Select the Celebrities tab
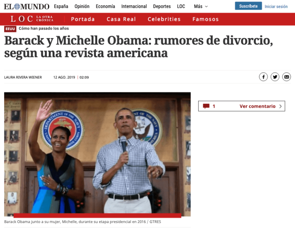Viewport: 295px width, 228px height. point(164,19)
